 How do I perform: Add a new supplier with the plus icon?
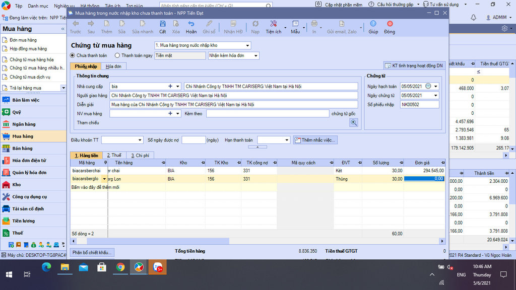170,86
